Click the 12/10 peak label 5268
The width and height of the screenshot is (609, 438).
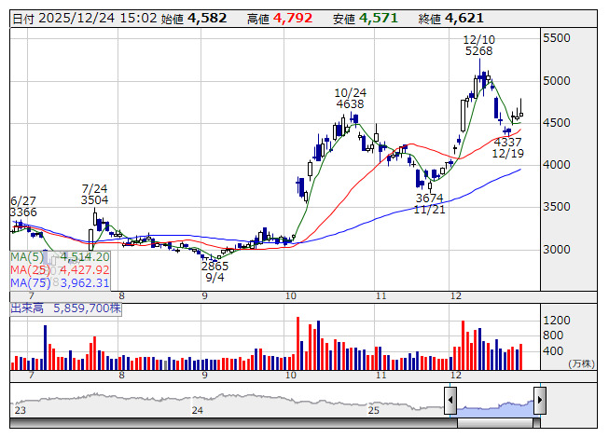click(478, 51)
